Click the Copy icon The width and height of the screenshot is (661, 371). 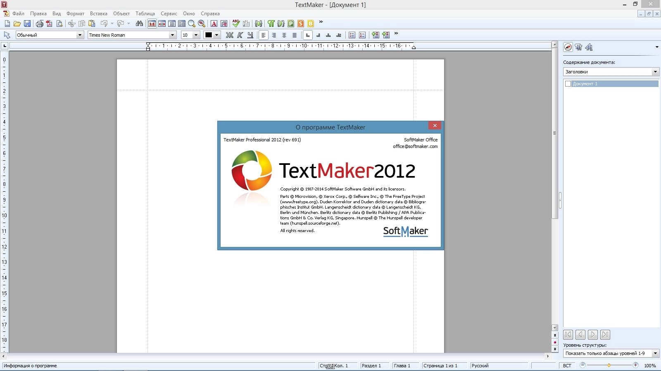tap(82, 23)
